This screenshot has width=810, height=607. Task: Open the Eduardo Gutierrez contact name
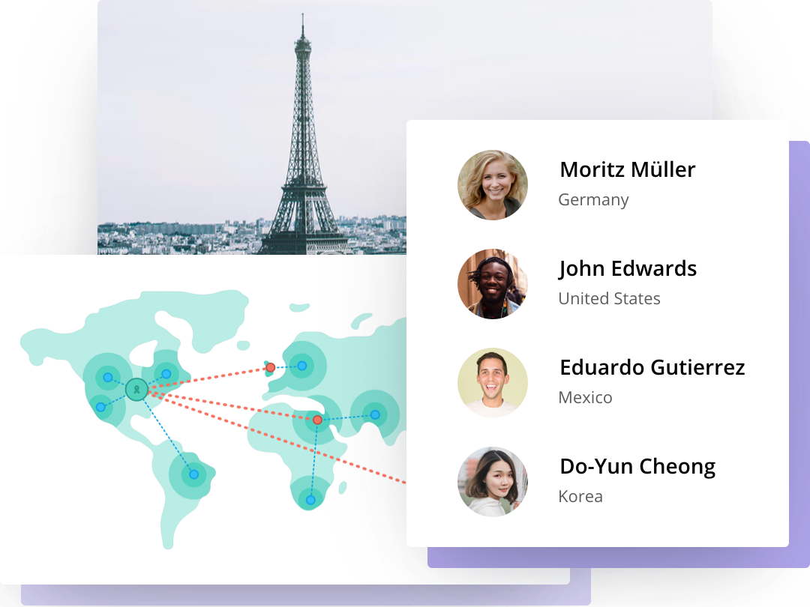coord(652,367)
